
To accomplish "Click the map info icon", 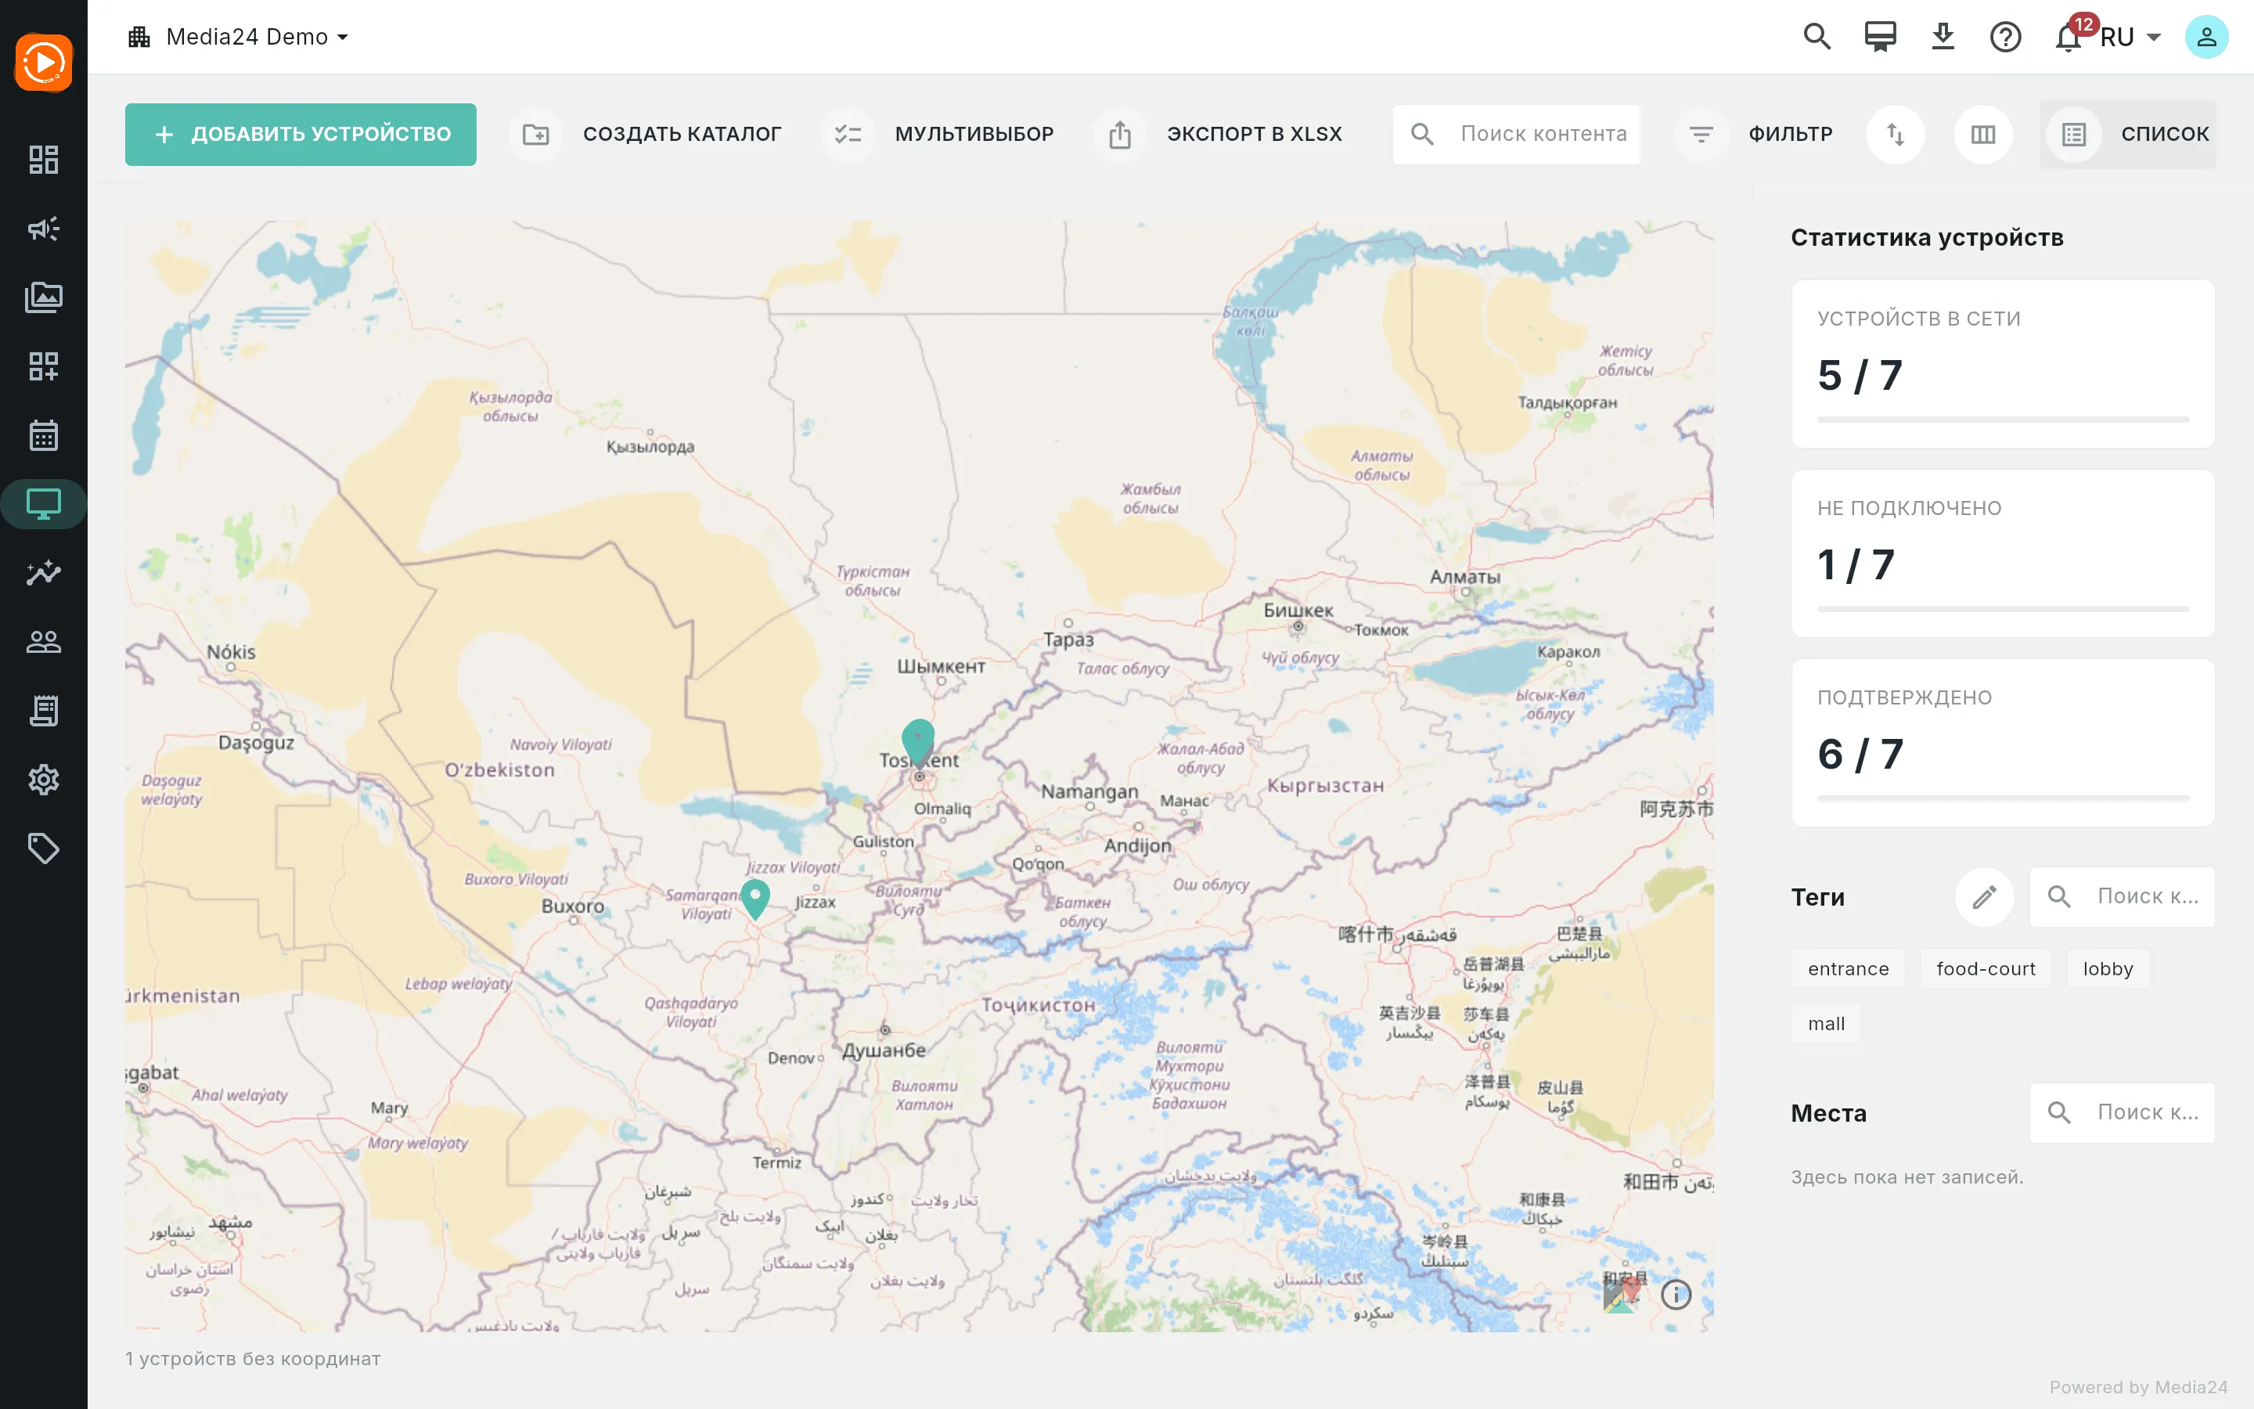I will click(1676, 1295).
